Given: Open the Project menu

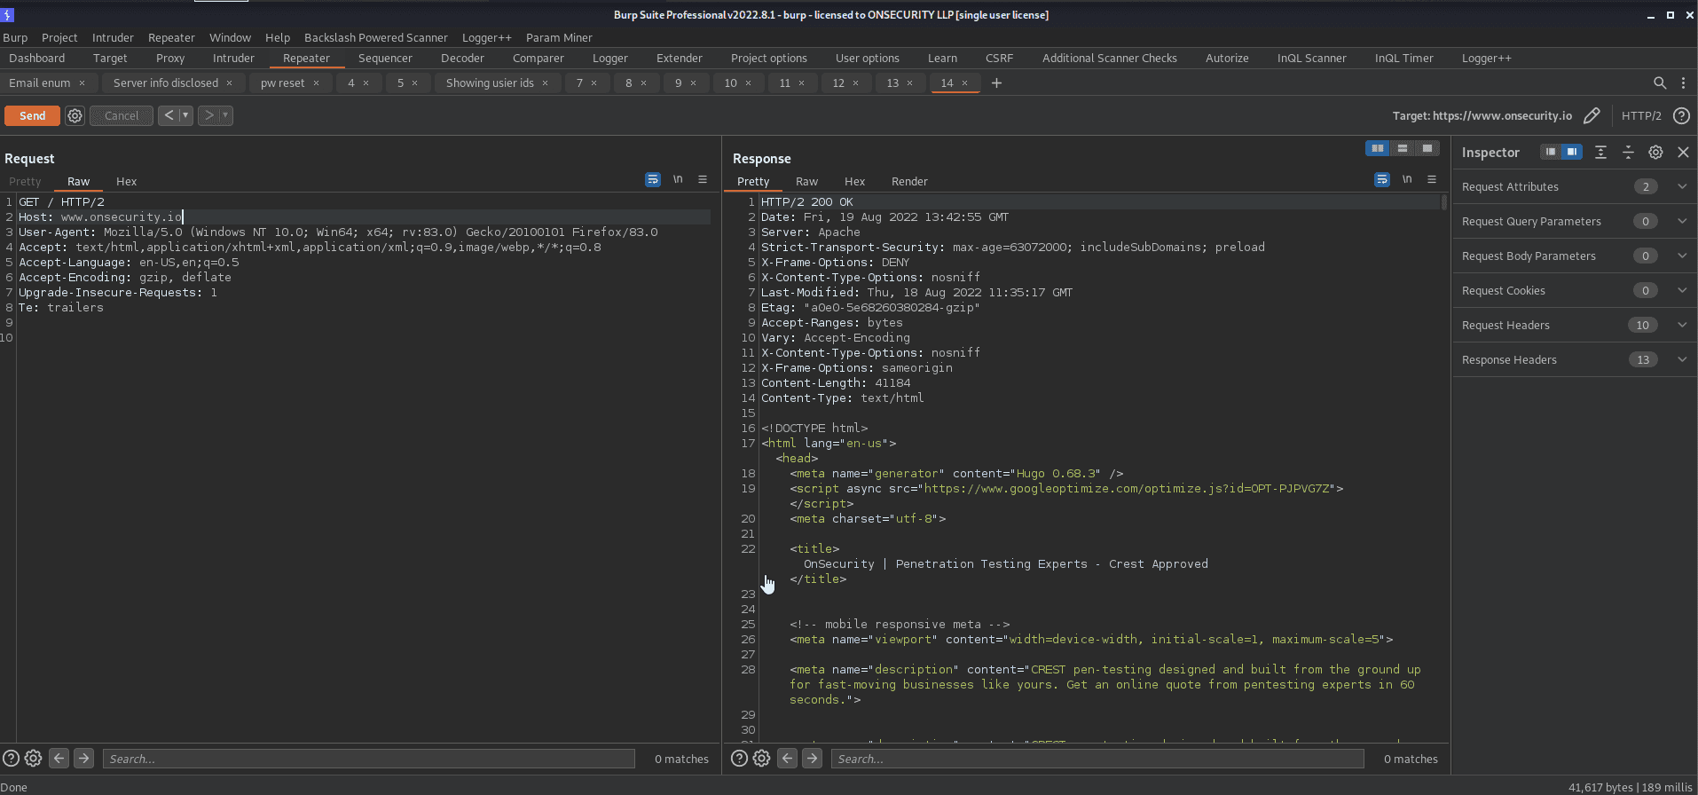Looking at the screenshot, I should (59, 38).
